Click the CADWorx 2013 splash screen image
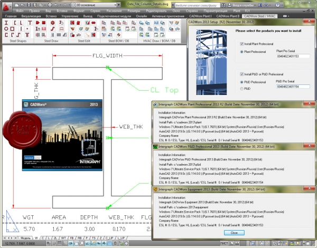317x248 pixels. coord(62,135)
